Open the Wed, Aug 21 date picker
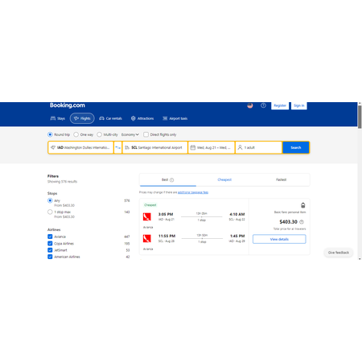Viewport: 362px width, 362px height. 212,147
